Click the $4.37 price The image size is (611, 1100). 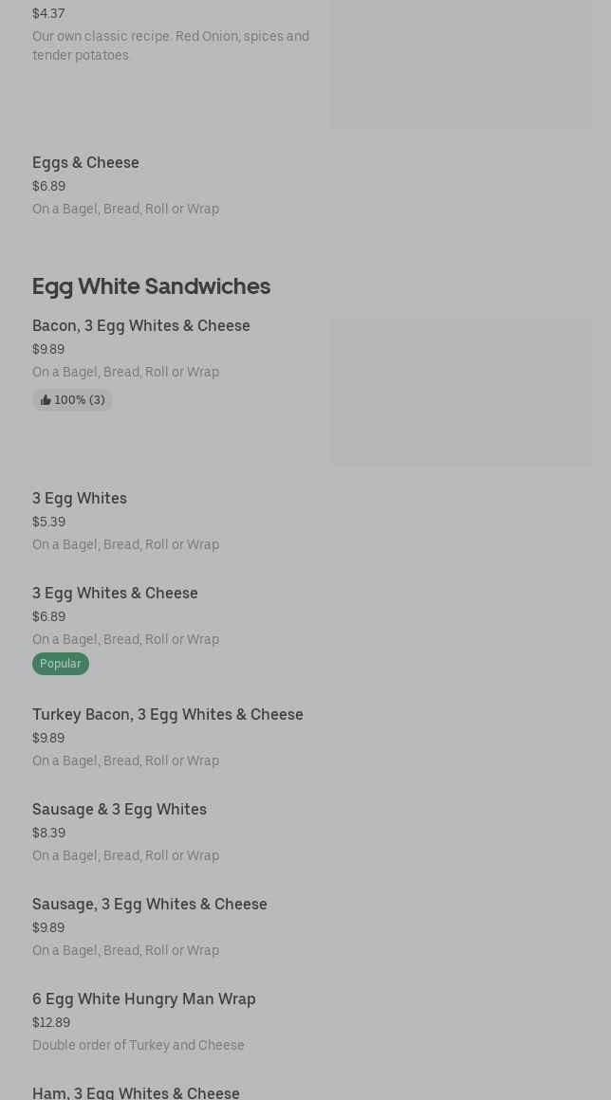point(48,13)
